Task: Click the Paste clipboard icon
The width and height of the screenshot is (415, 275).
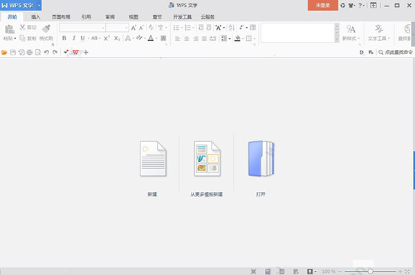Action: (10, 29)
